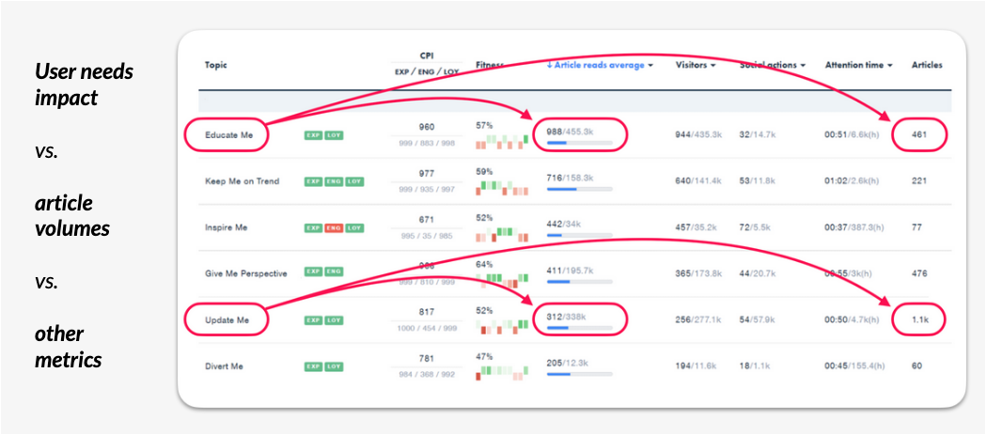Viewport: 986px width, 435px height.
Task: Click the ENG badge in Keep Me on Trend row
Action: [x=333, y=181]
